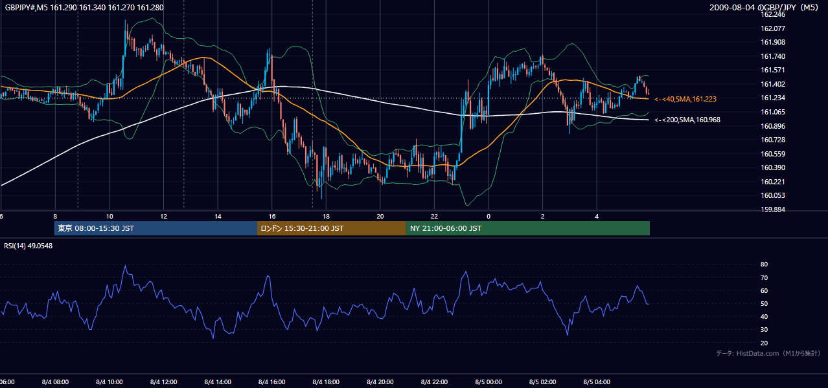
Task: Select the London 15:30-21:00 JST session bar
Action: pos(332,228)
